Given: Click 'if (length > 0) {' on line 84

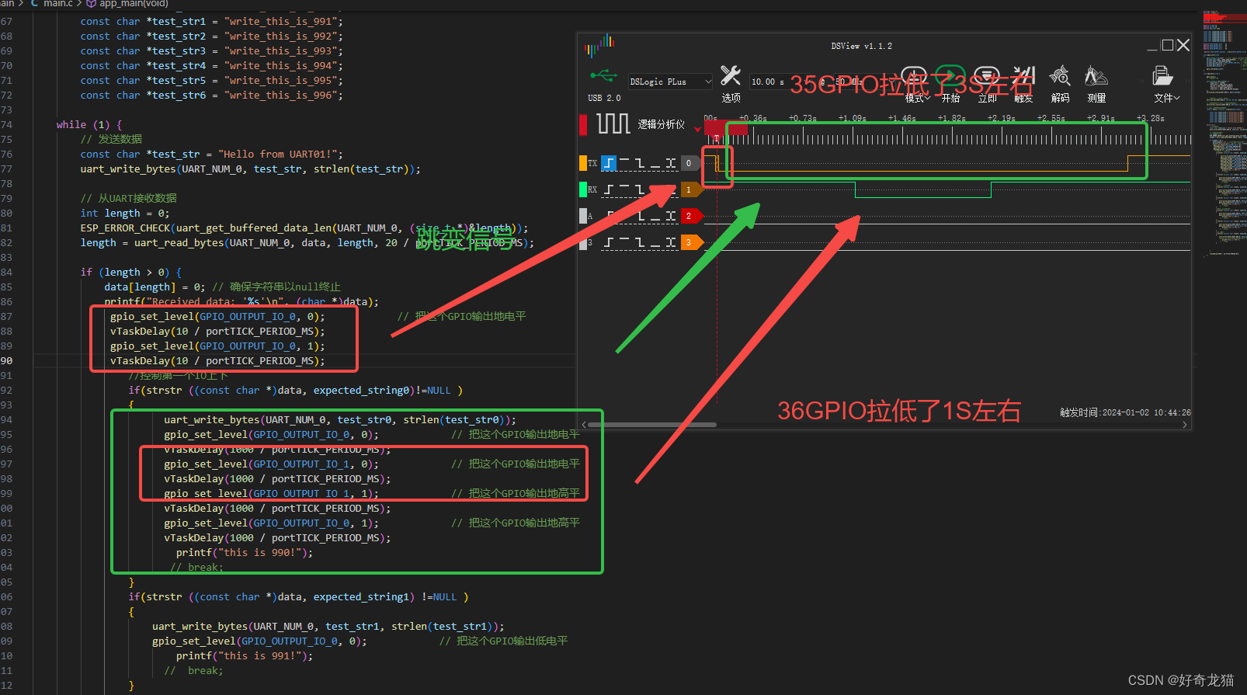Looking at the screenshot, I should (x=131, y=272).
